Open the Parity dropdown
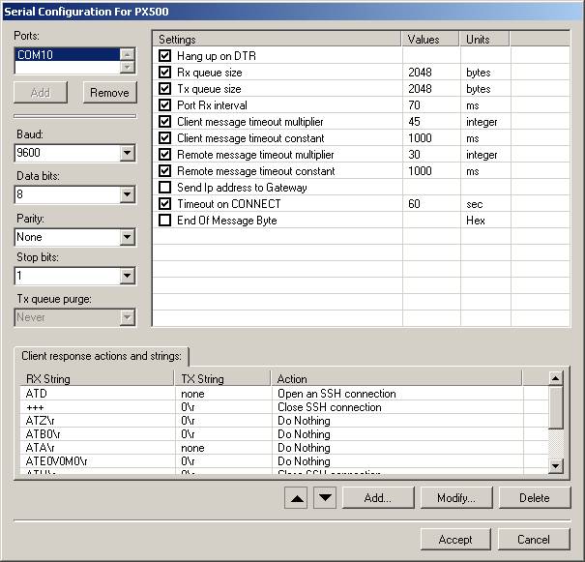 [128, 237]
